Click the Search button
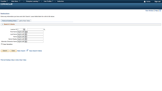Image resolution: width=162 pixels, height=91 pixels. [5, 51]
